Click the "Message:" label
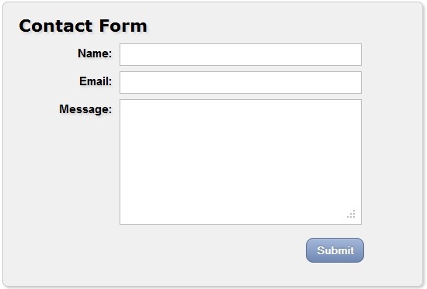The width and height of the screenshot is (427, 289). 85,109
